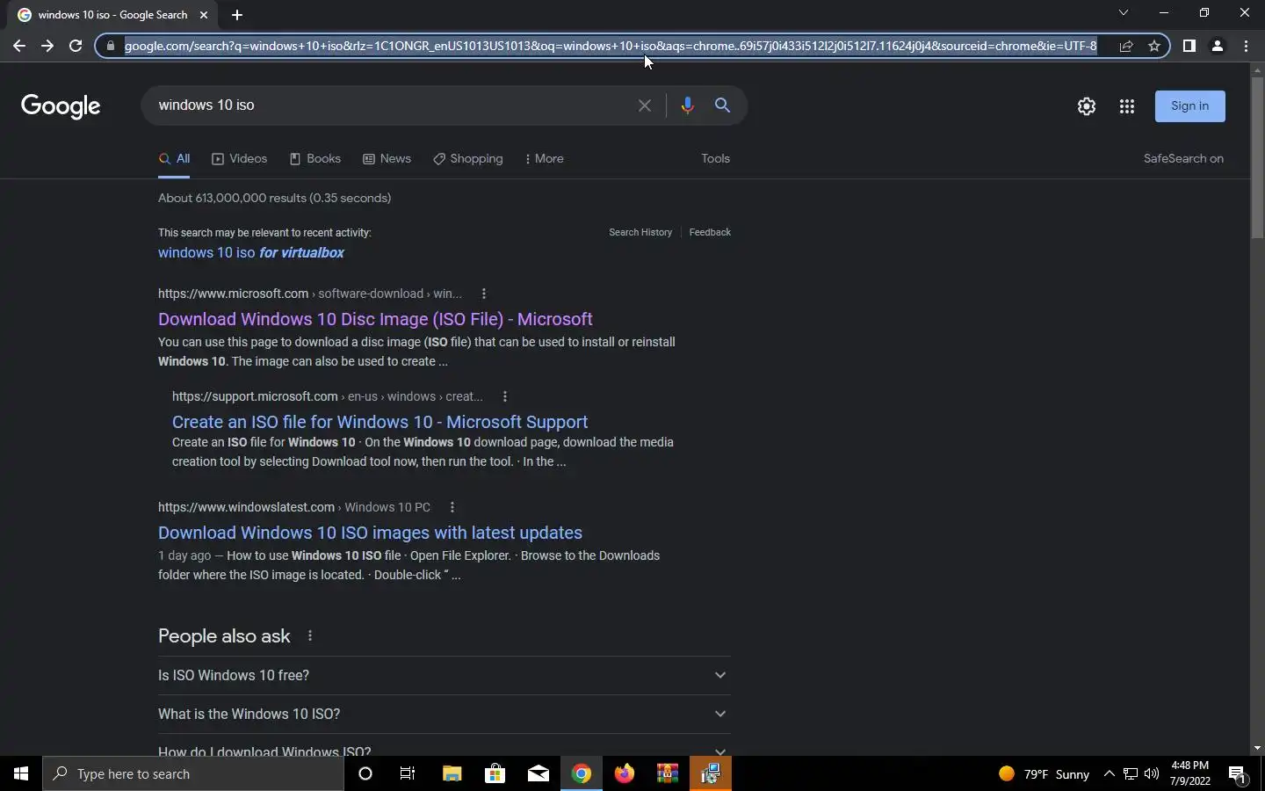Start voice search with microphone icon

tap(687, 105)
